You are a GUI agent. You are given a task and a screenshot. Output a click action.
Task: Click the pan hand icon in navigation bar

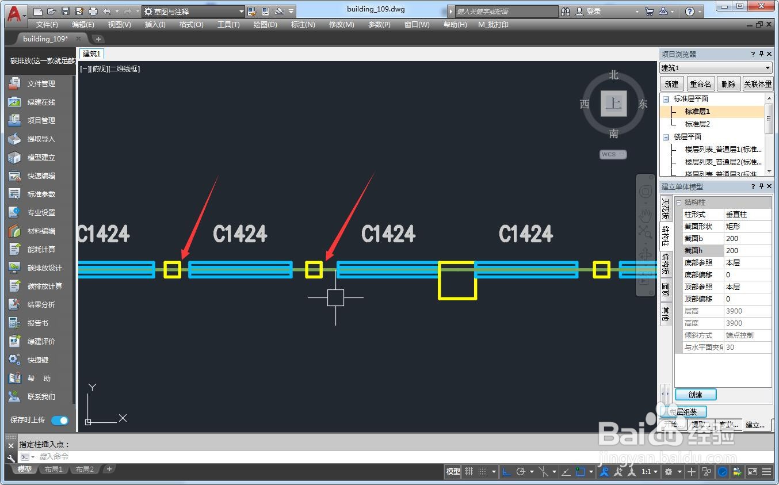[646, 216]
